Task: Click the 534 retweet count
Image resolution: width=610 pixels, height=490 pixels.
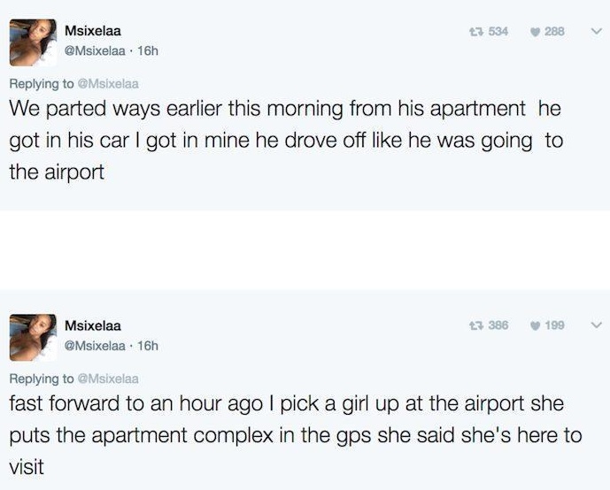Action: (498, 32)
